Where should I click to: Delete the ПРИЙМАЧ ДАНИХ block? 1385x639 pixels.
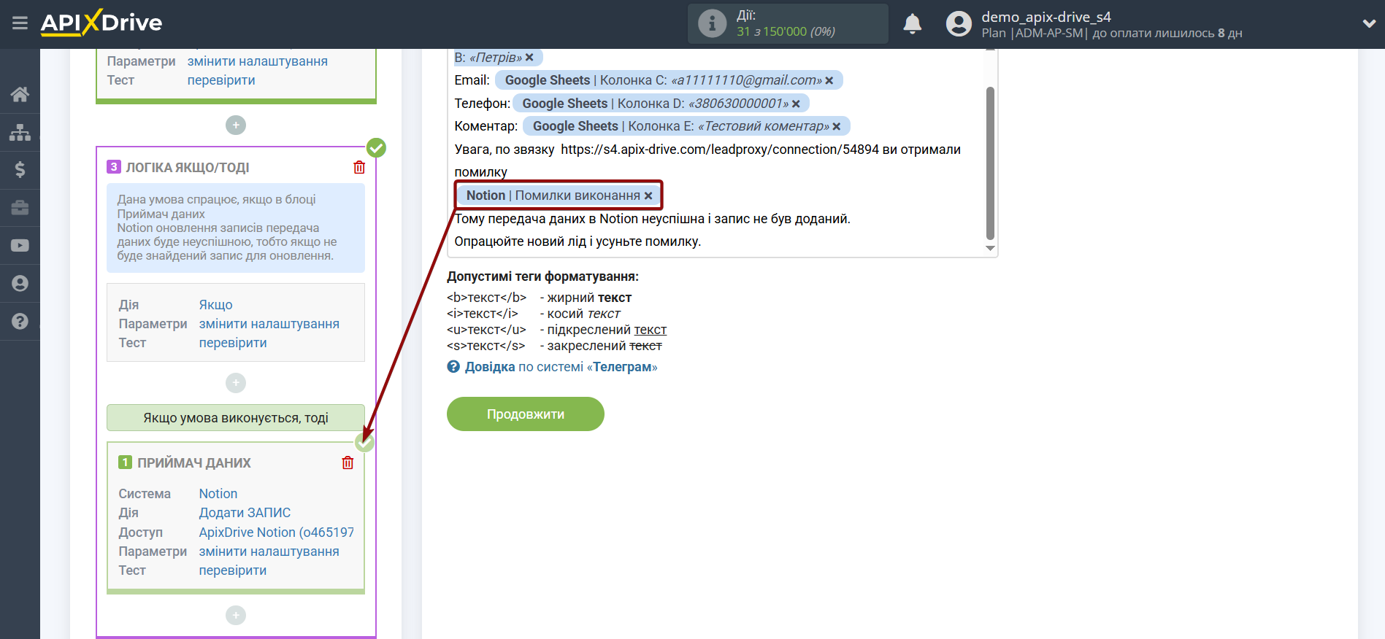[348, 462]
